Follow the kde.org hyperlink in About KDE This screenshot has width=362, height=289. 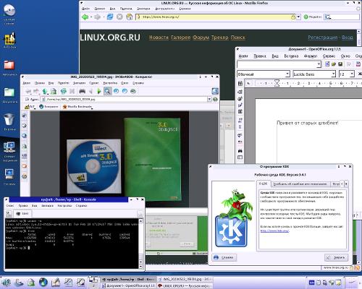274,230
